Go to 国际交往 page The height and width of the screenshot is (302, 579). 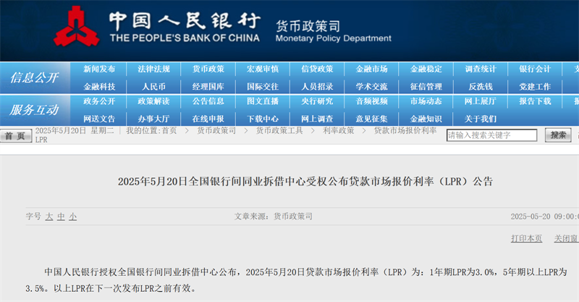263,87
